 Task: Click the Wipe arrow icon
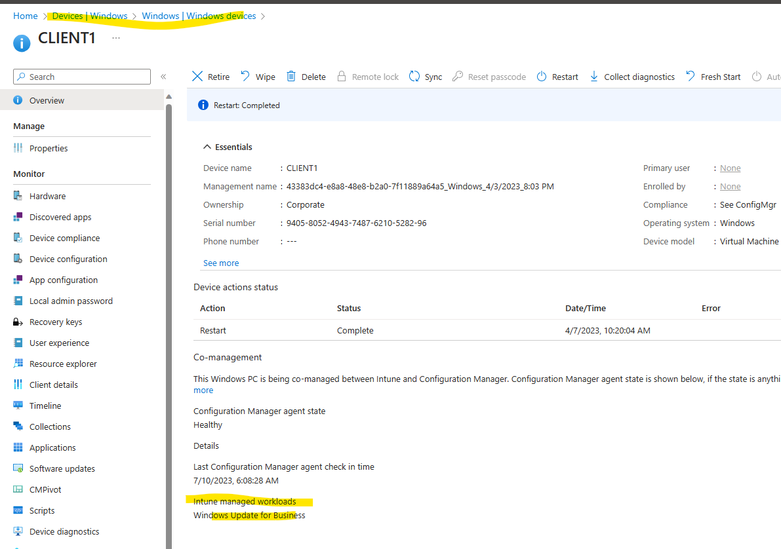tap(245, 75)
